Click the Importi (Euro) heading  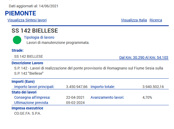(x=23, y=81)
